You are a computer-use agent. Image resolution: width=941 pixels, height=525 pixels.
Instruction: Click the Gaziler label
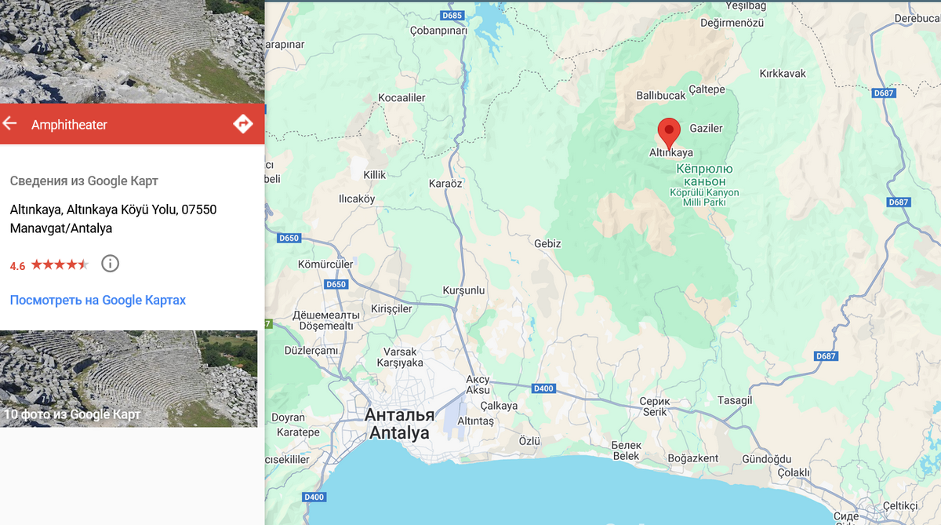[x=706, y=128]
